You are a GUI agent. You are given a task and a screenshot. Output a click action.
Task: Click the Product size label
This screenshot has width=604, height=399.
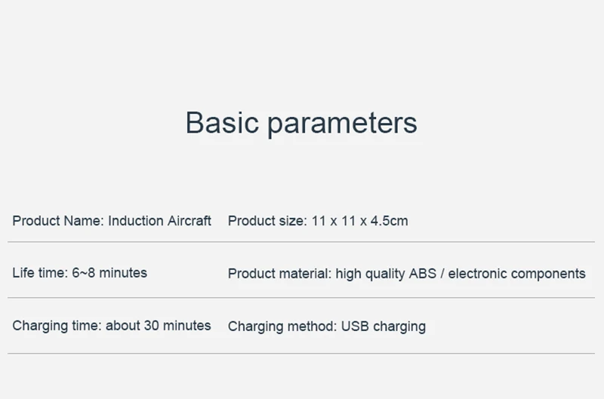pos(267,221)
